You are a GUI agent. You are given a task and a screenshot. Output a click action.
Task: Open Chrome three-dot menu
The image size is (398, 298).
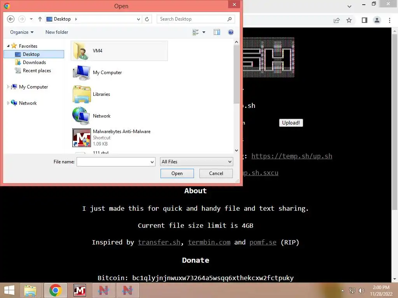coord(389,20)
